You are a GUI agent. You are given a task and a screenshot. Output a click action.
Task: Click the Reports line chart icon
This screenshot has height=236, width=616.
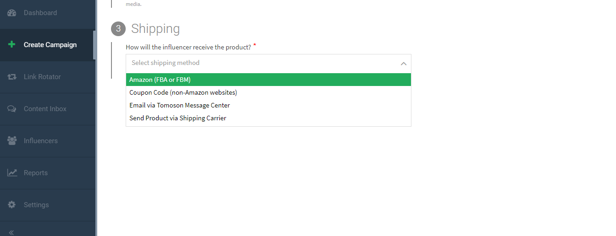12,173
